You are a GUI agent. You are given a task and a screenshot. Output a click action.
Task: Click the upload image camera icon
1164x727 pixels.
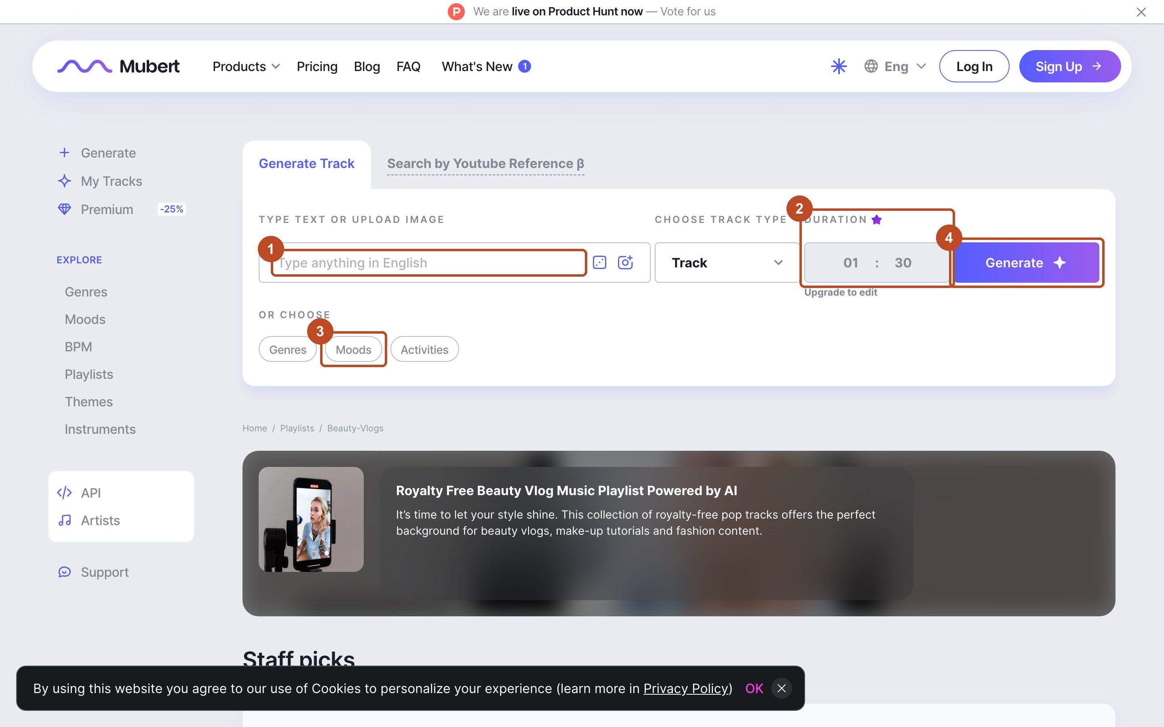625,263
